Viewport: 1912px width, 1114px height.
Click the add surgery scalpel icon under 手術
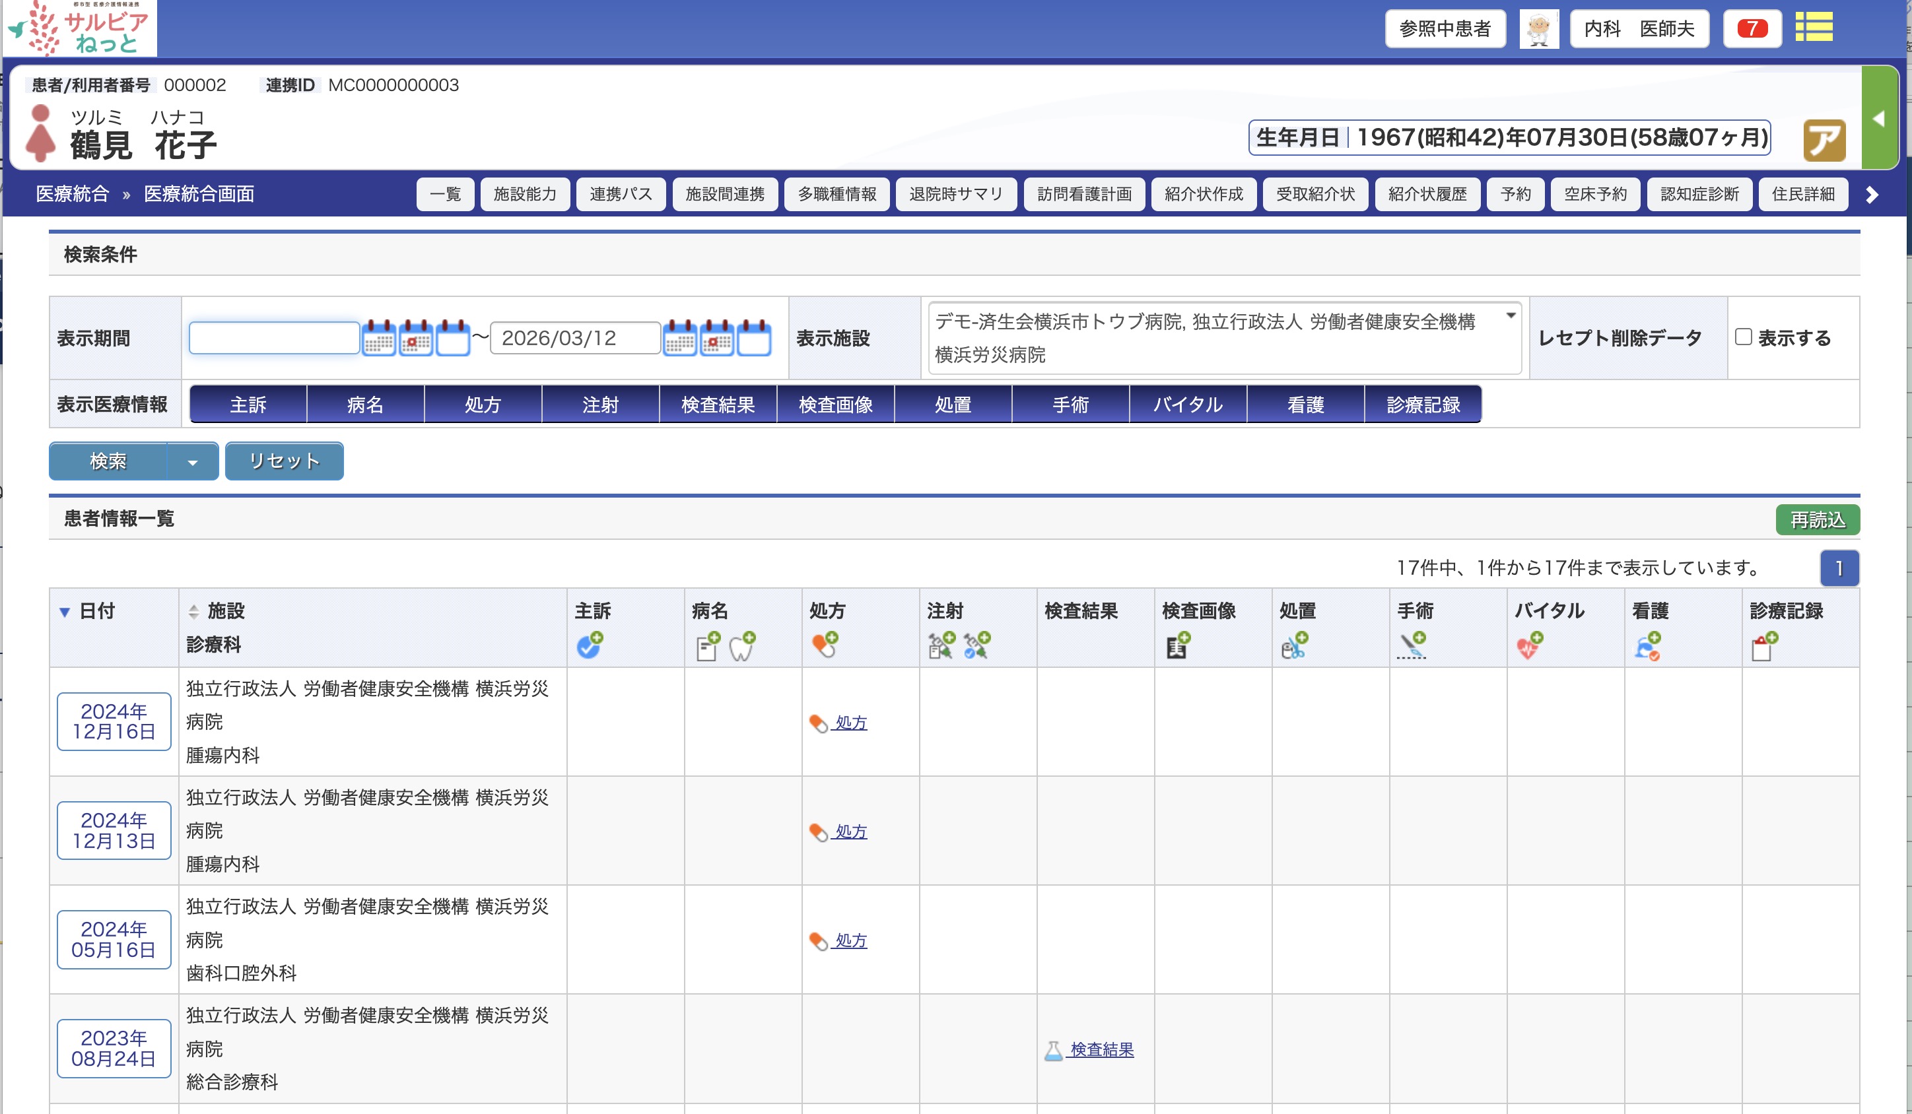click(x=1412, y=646)
